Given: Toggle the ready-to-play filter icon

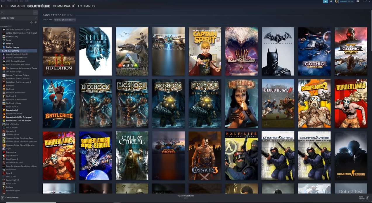Looking at the screenshot, I should pyautogui.click(x=36, y=22).
